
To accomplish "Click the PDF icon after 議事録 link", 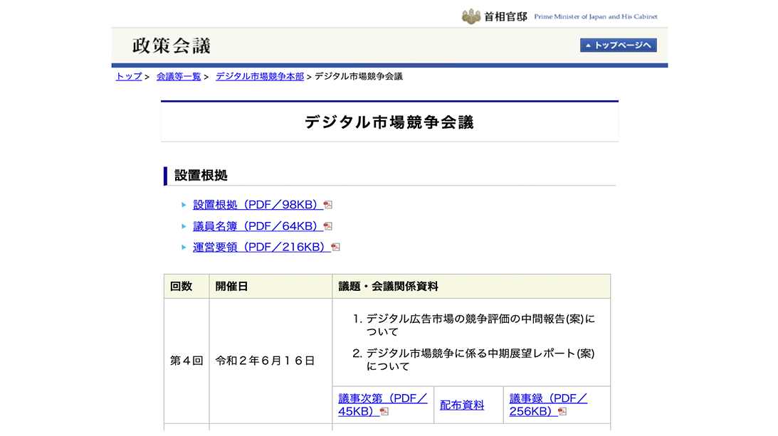I will [562, 412].
